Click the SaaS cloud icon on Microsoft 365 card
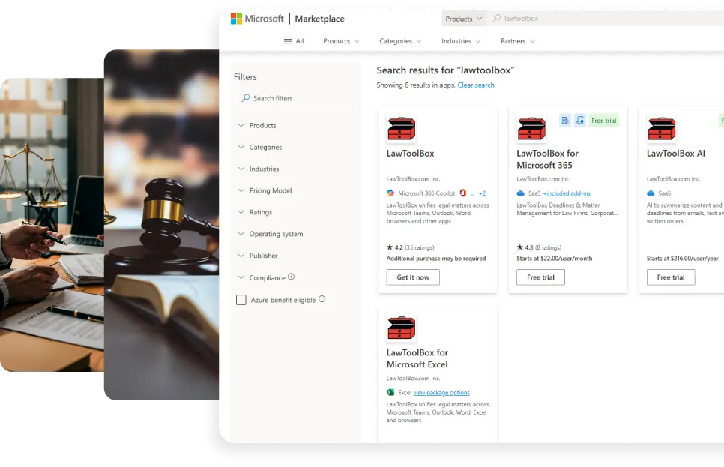724x467 pixels. [521, 193]
